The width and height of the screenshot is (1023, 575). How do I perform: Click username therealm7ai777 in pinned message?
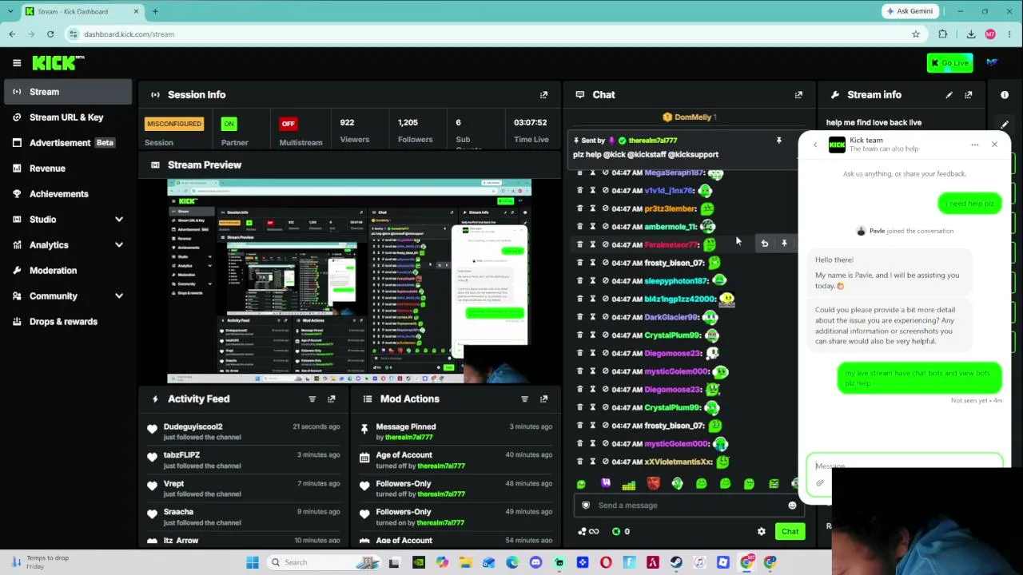coord(653,141)
